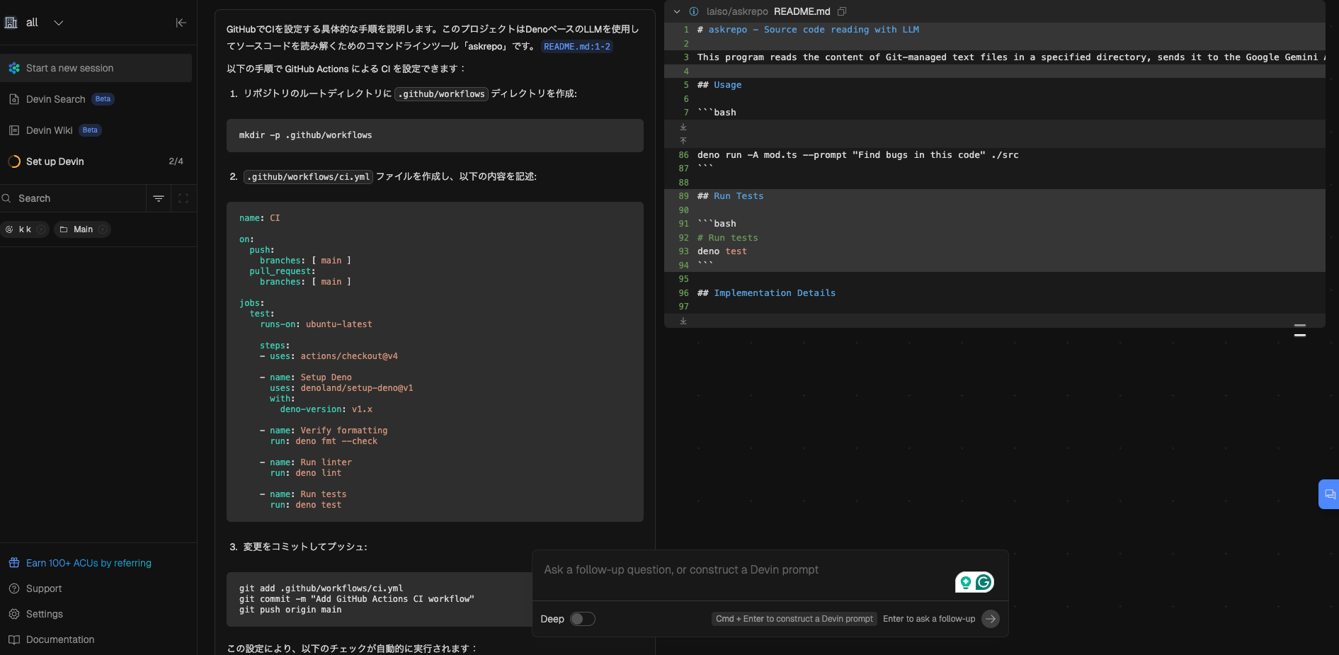Click the Beta badge next to Devin Wiki
The width and height of the screenshot is (1339, 655).
tap(90, 130)
